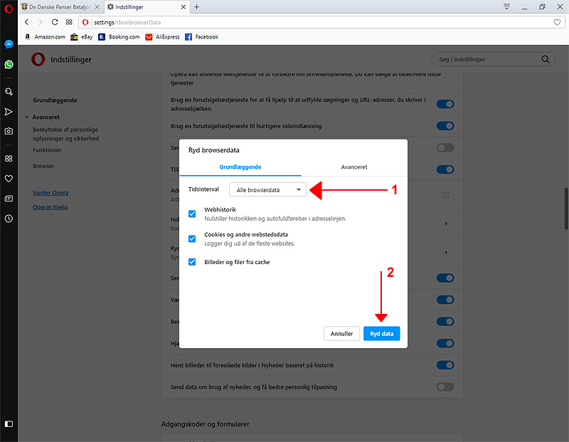Open Messenger in the Opera sidebar

tap(9, 44)
